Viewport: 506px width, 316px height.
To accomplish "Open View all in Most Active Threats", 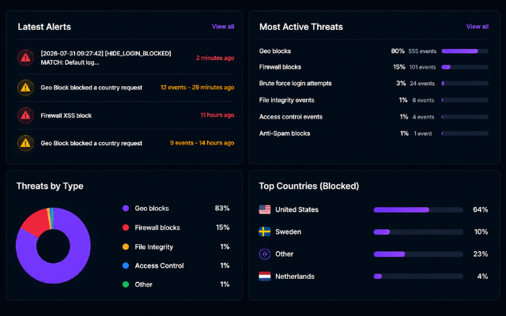I will coord(478,26).
